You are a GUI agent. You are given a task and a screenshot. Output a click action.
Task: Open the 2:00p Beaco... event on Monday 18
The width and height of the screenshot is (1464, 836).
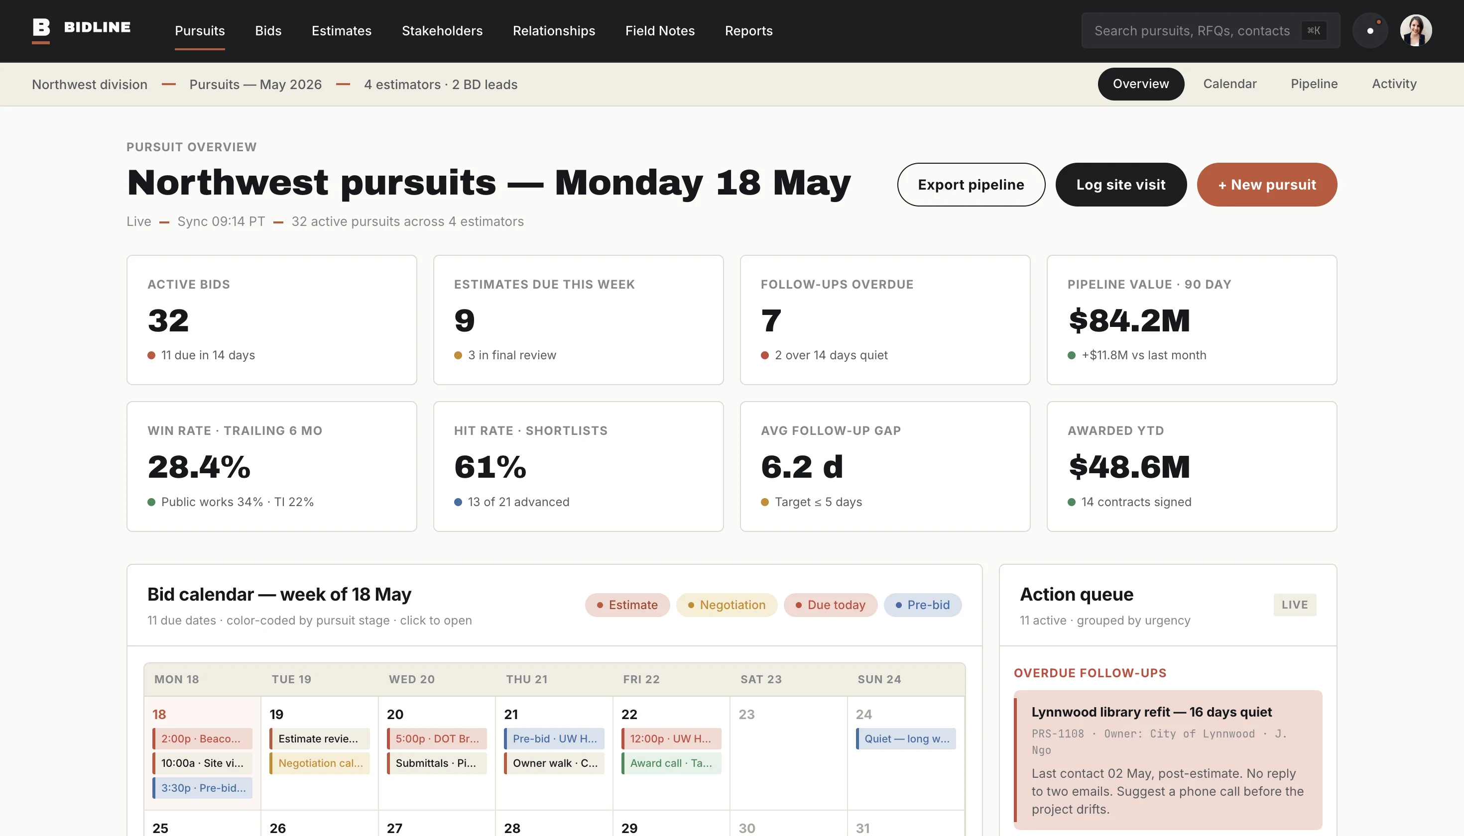202,738
